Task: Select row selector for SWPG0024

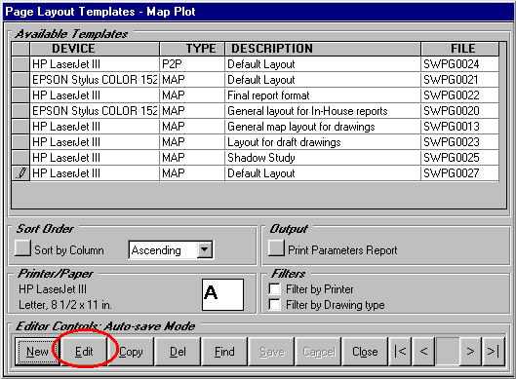Action: coord(20,64)
